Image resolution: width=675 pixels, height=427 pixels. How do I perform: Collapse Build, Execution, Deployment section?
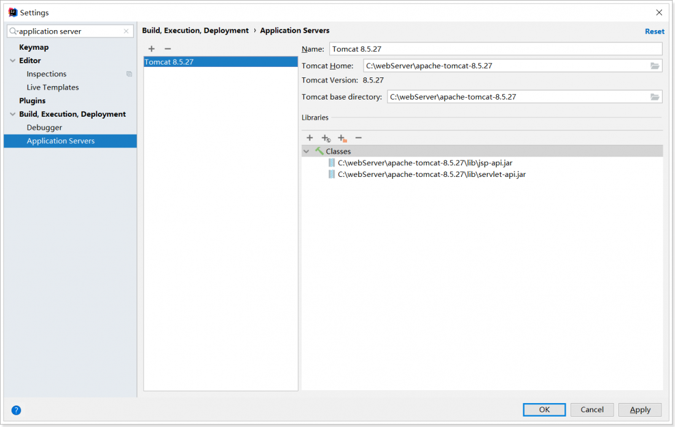(13, 114)
